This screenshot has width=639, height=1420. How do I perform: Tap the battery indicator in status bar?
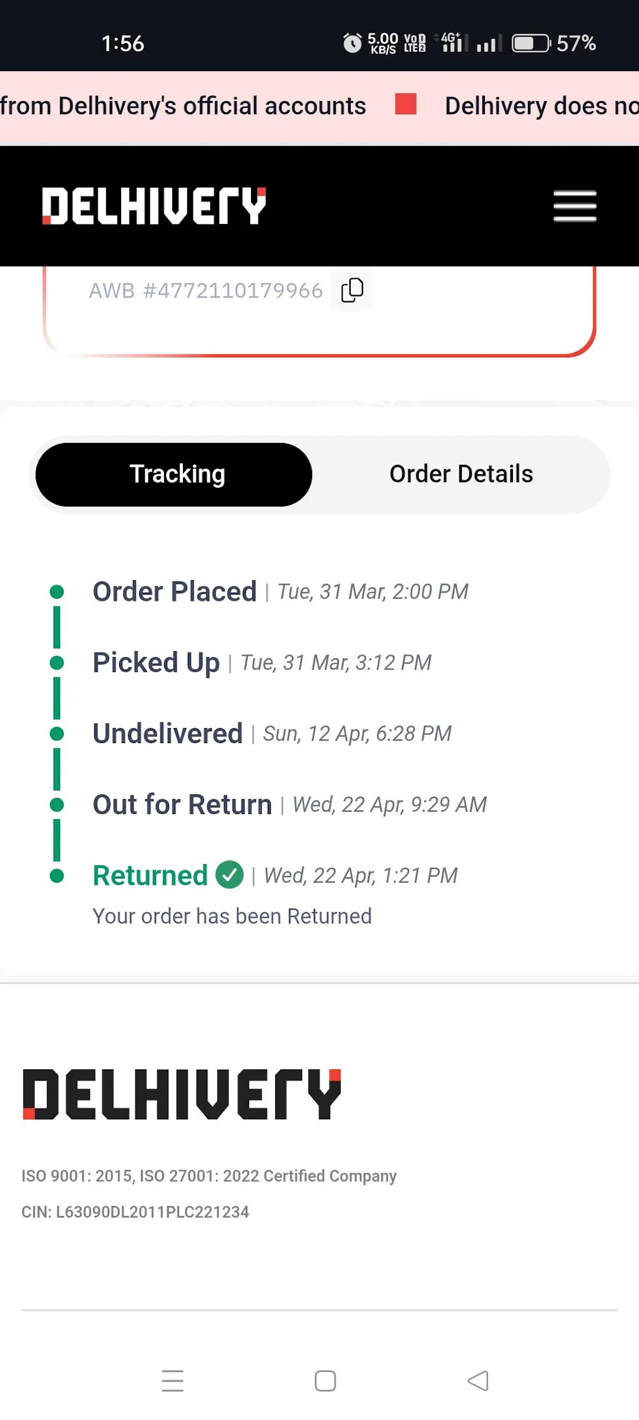[x=531, y=43]
